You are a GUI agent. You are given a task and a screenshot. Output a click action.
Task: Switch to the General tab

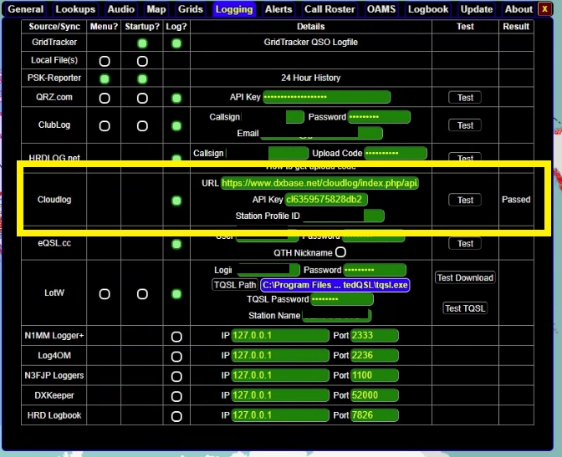26,9
